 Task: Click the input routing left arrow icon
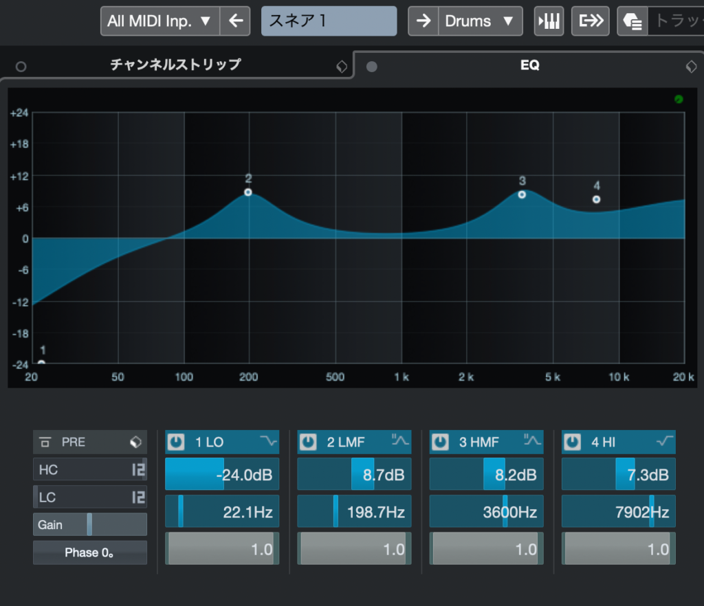[235, 21]
